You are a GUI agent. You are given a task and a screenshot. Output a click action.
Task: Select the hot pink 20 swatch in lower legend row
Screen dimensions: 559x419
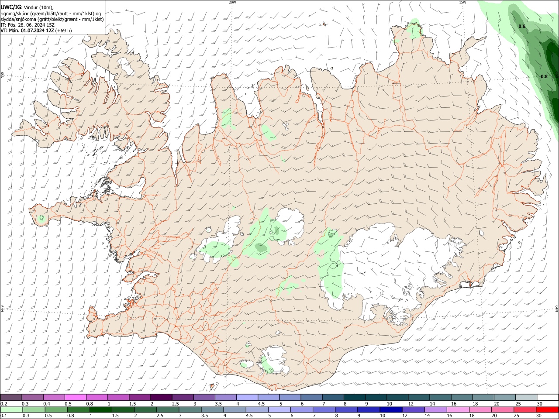click(503, 409)
